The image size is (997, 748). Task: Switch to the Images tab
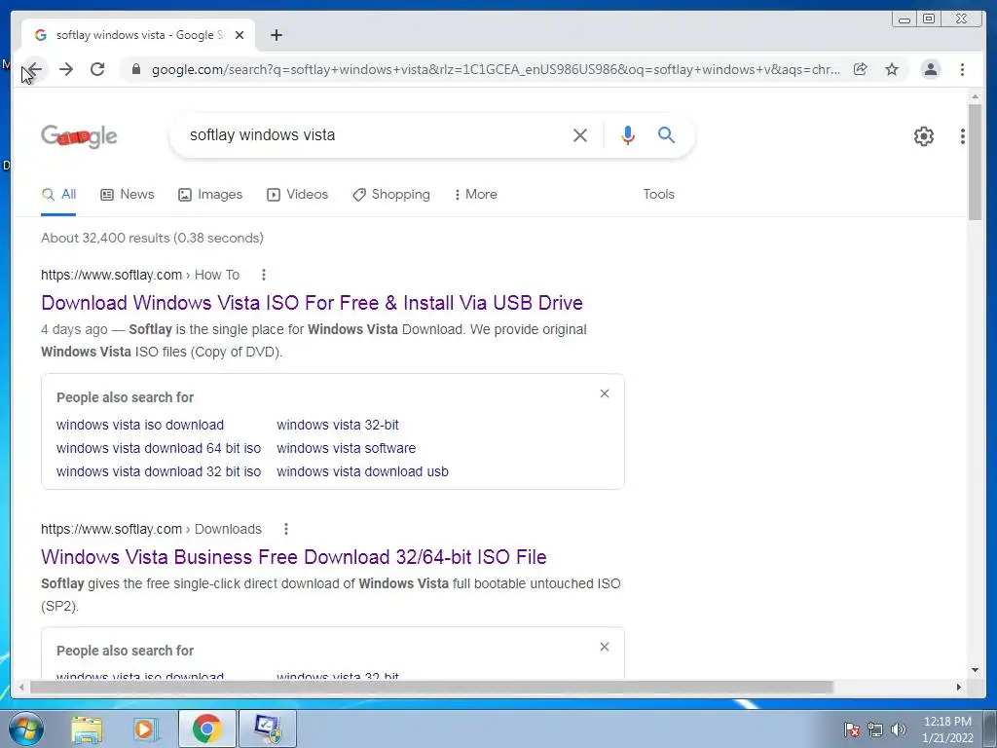(x=210, y=195)
